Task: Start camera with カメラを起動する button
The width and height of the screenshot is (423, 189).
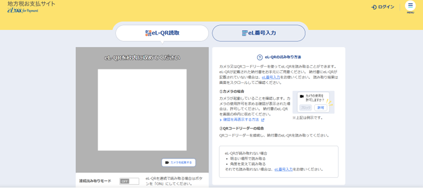Action: pyautogui.click(x=179, y=162)
